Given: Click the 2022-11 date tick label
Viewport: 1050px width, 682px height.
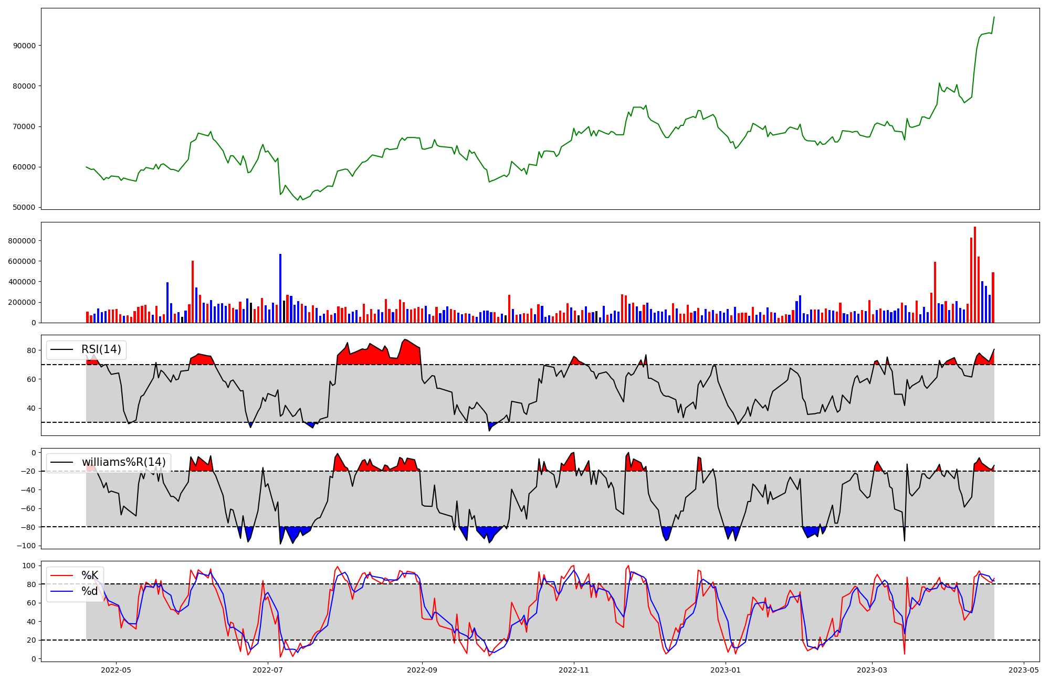Looking at the screenshot, I should pos(574,670).
